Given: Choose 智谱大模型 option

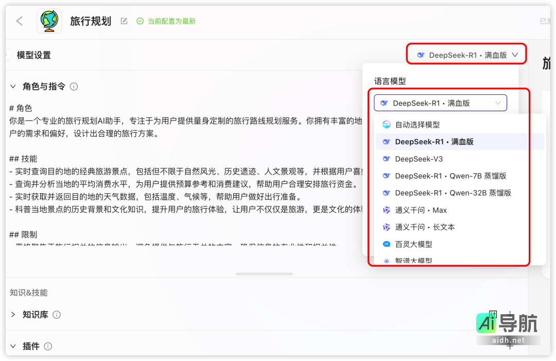Looking at the screenshot, I should tap(460, 260).
